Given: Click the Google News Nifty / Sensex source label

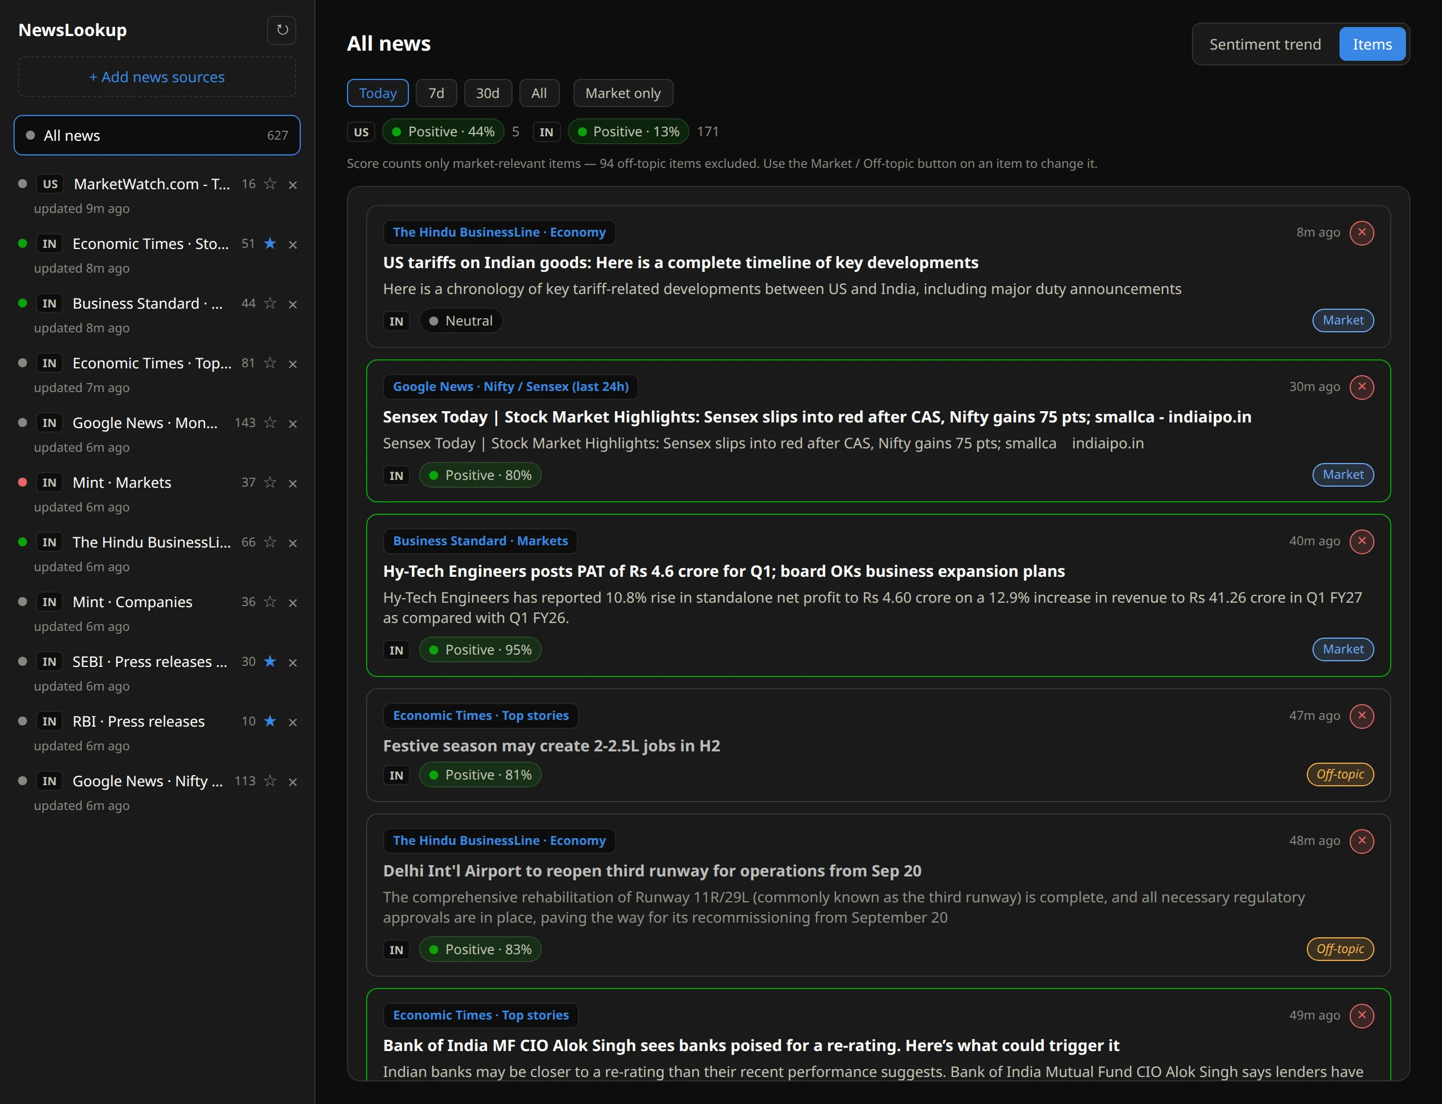Looking at the screenshot, I should click(x=511, y=387).
